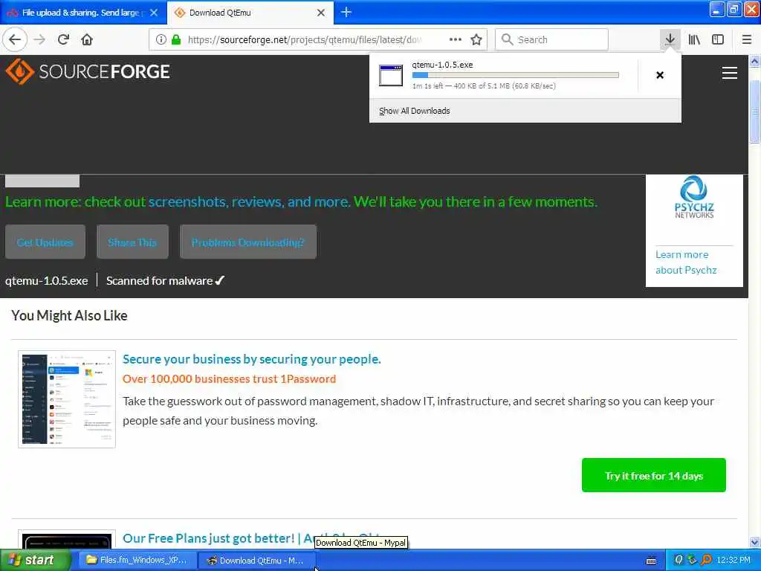Click the SourceForge logo

[88, 71]
